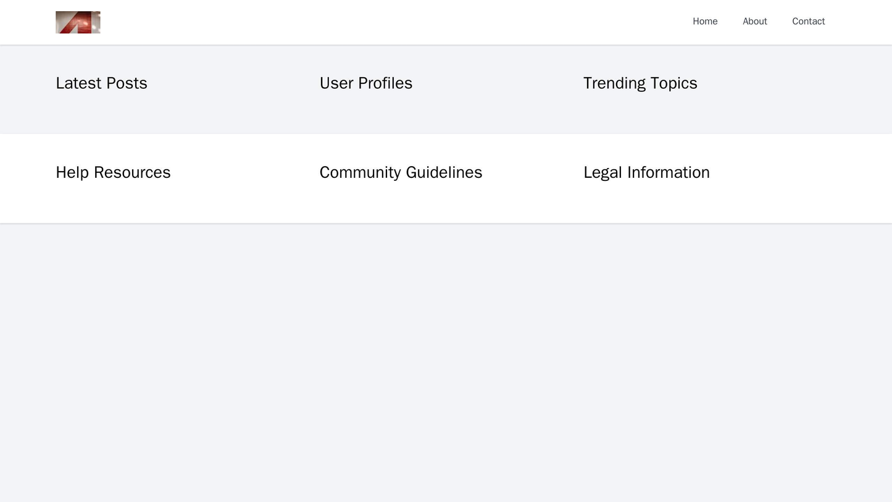The image size is (892, 502).
Task: Open the Trending Topics section title
Action: coord(640,83)
